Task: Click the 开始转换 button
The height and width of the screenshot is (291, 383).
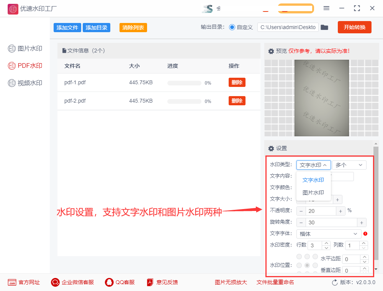Action: coord(354,27)
